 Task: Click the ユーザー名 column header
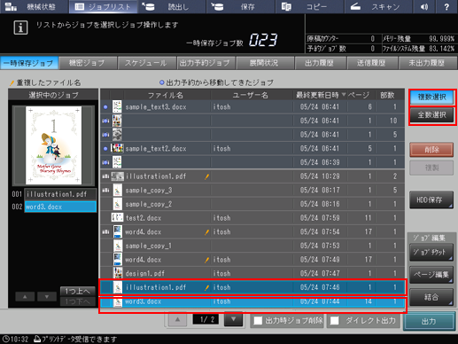(x=251, y=95)
